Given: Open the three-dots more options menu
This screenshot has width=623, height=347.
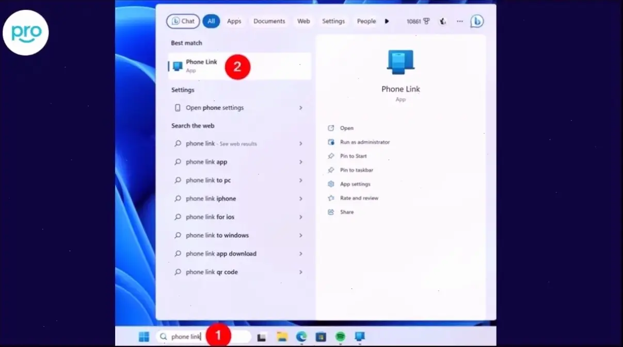Looking at the screenshot, I should pyautogui.click(x=460, y=21).
